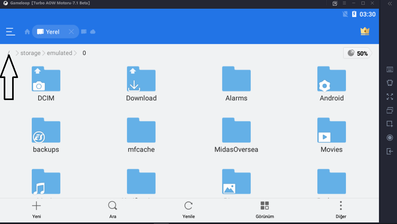Open the premium crown icon
Image resolution: width=397 pixels, height=224 pixels.
point(365,31)
